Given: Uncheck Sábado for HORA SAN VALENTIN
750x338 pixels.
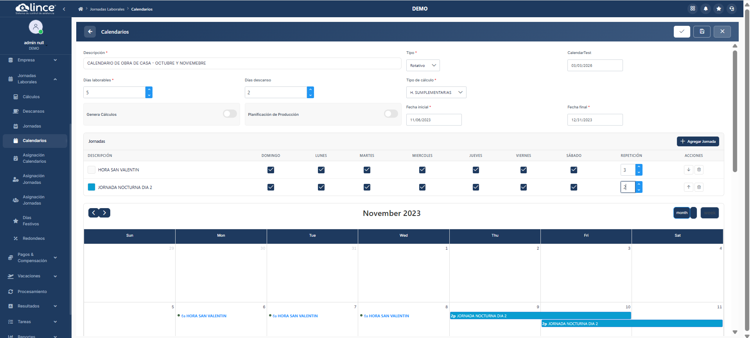Looking at the screenshot, I should tap(574, 170).
